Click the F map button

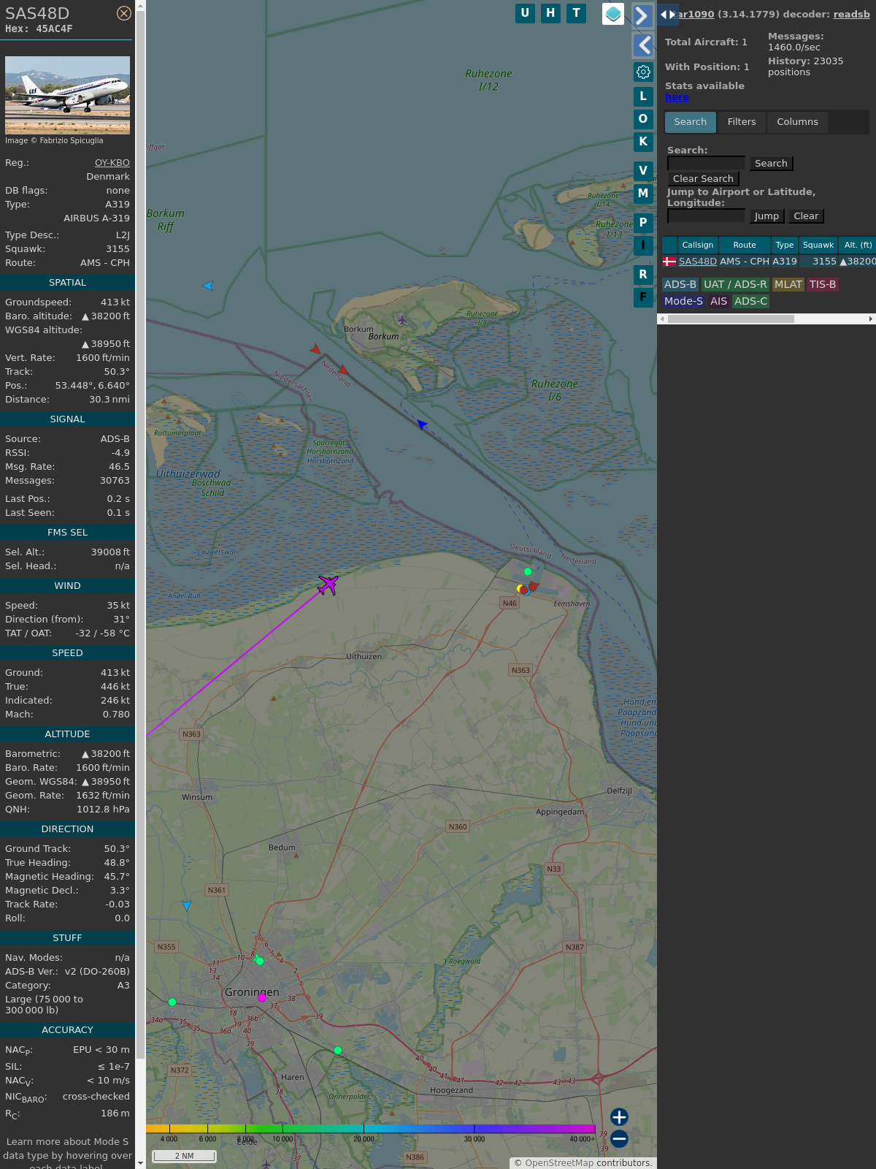click(x=643, y=297)
